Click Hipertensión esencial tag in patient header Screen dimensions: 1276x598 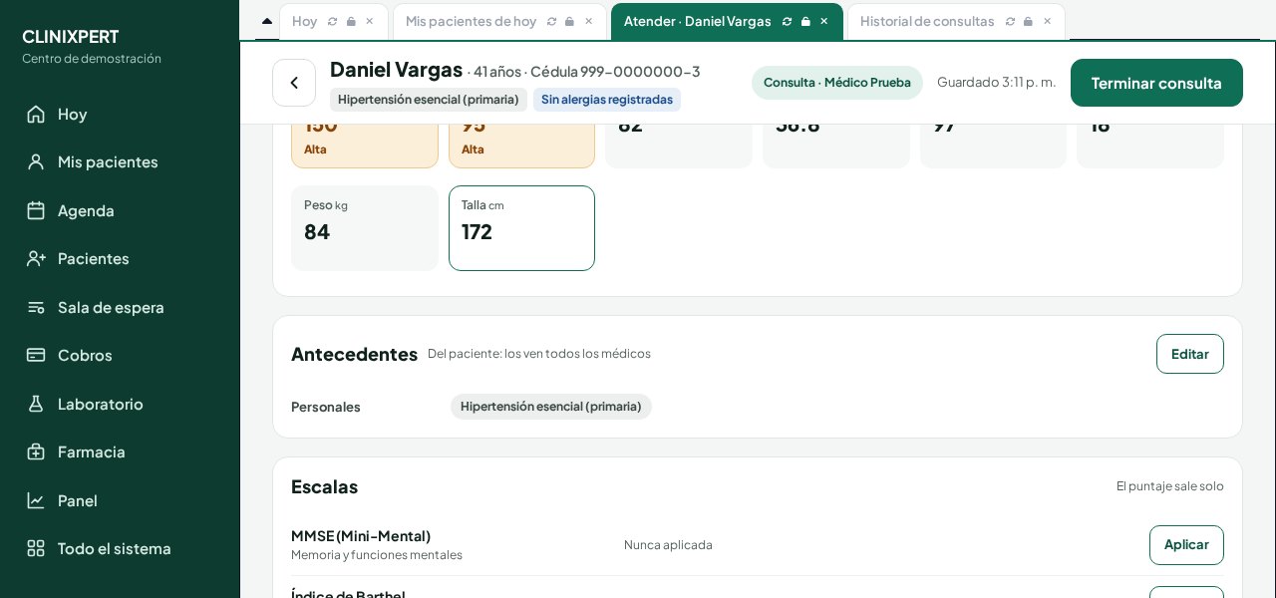[x=429, y=100]
